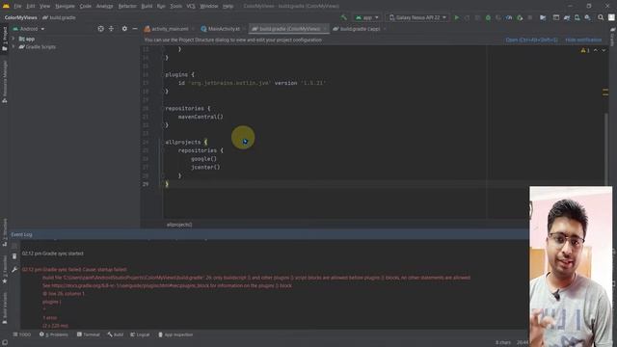This screenshot has width=617, height=347.
Task: Click the Event Log panel title
Action: coord(21,234)
